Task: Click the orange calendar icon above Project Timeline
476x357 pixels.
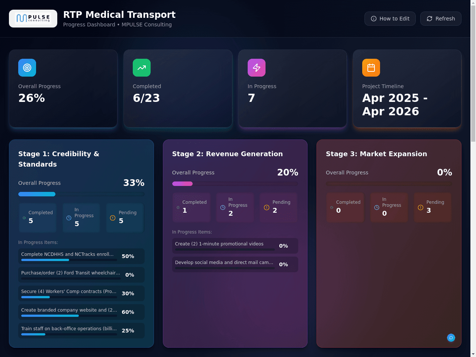Action: click(371, 68)
